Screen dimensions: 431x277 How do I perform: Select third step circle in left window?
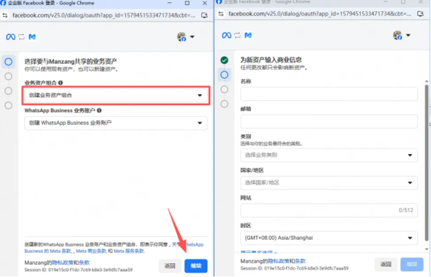click(8, 91)
